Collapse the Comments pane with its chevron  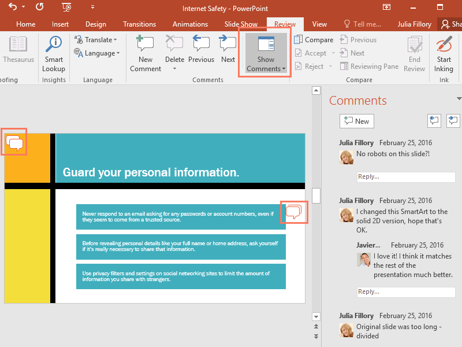coord(458,98)
